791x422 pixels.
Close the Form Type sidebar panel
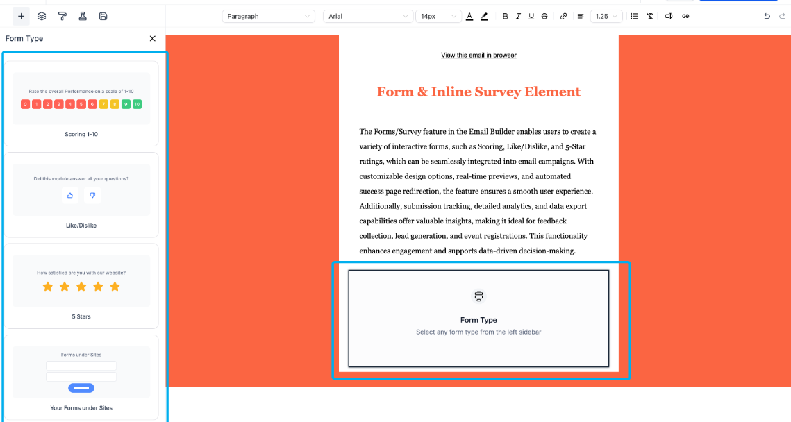point(153,39)
